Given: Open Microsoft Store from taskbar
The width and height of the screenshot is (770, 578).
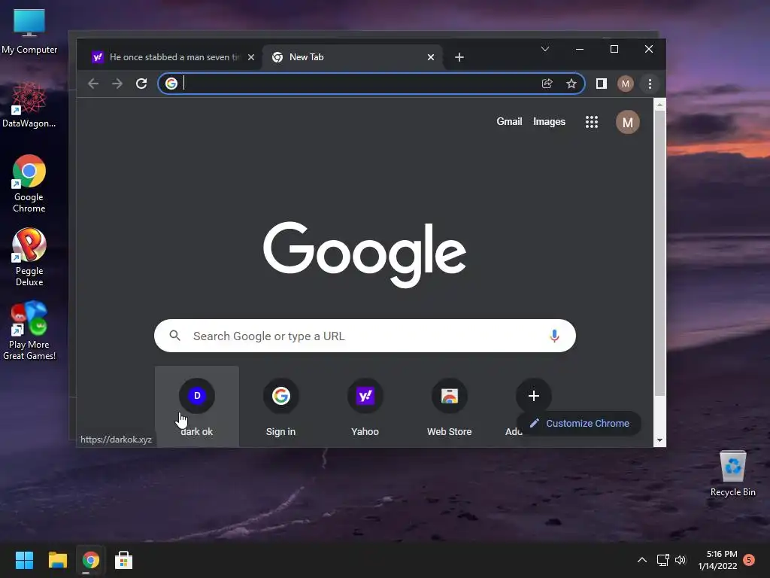Looking at the screenshot, I should 124,560.
